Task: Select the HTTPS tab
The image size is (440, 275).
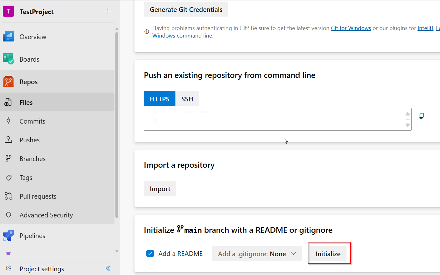Action: point(159,99)
